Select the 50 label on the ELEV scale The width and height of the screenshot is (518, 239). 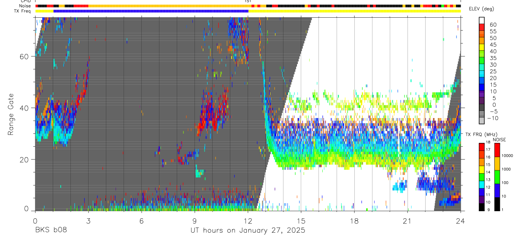pos(493,38)
